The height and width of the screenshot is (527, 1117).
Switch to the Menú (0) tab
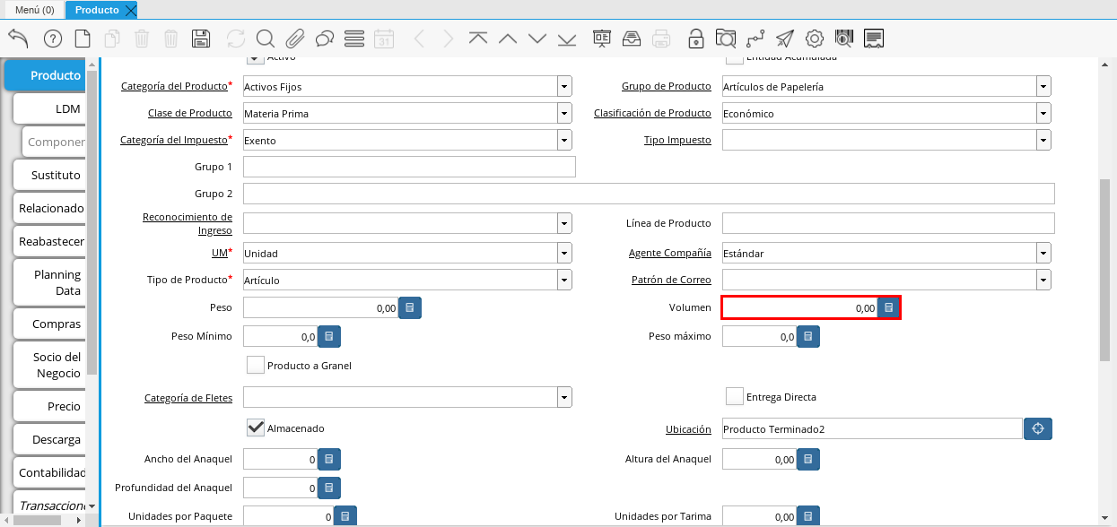34,10
